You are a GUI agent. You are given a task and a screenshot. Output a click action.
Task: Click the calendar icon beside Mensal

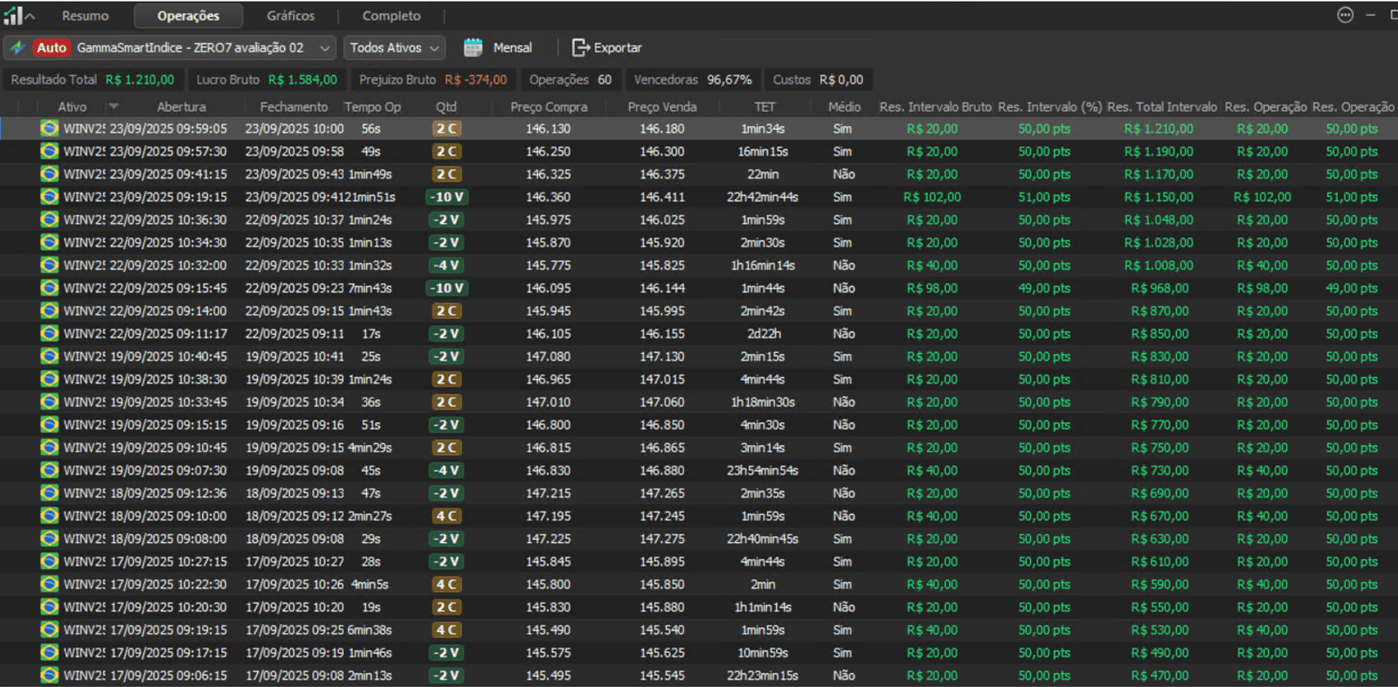[x=473, y=47]
